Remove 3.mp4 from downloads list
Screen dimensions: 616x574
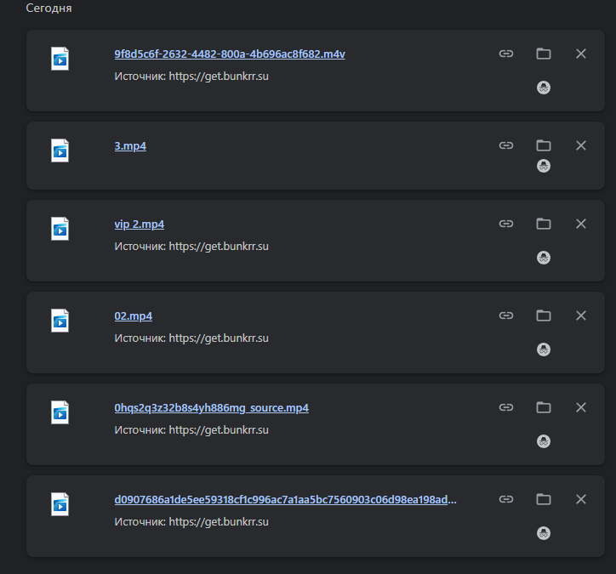[x=581, y=145]
